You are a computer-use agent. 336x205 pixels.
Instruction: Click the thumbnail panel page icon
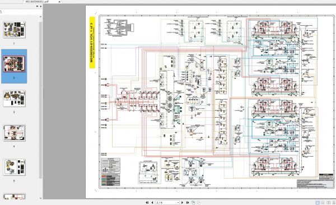1,12
